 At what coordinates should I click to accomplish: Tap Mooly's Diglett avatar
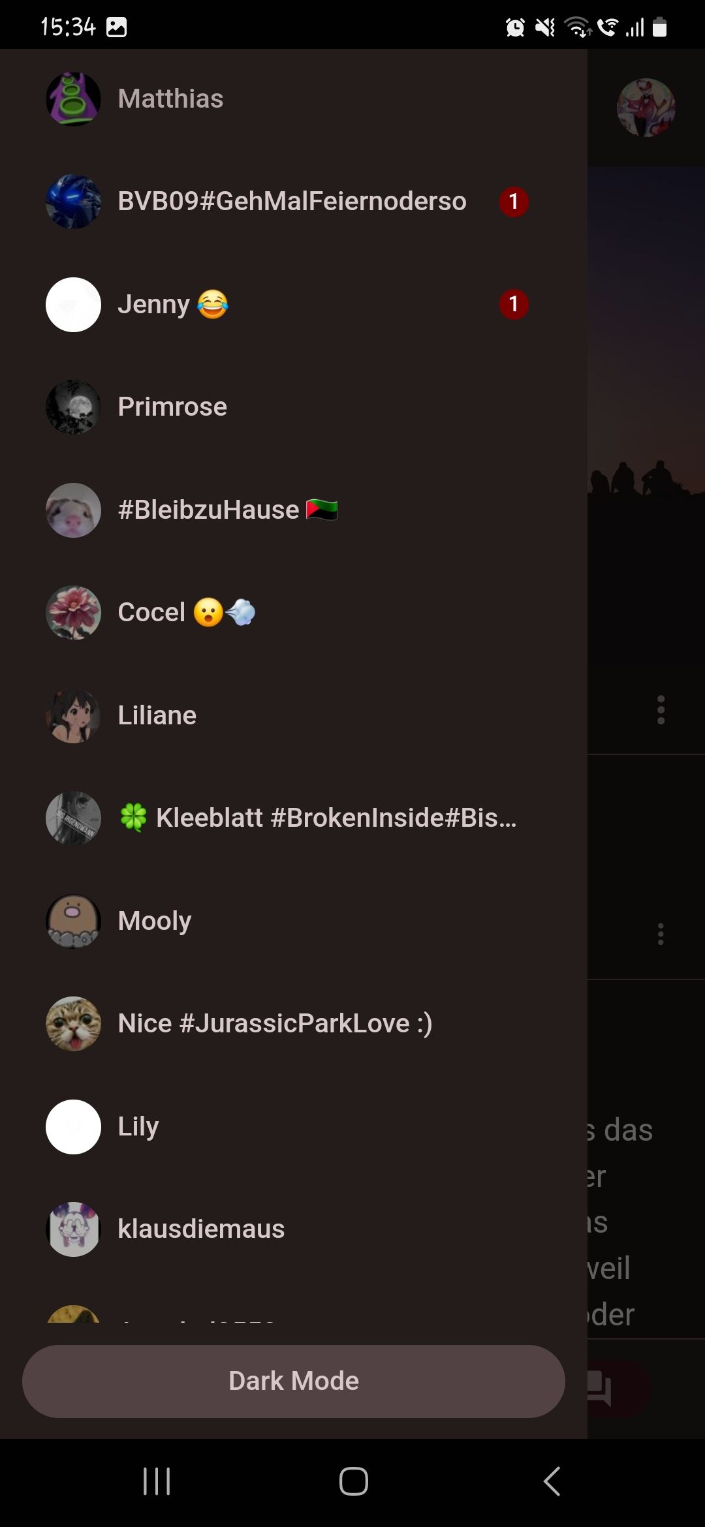click(x=73, y=921)
